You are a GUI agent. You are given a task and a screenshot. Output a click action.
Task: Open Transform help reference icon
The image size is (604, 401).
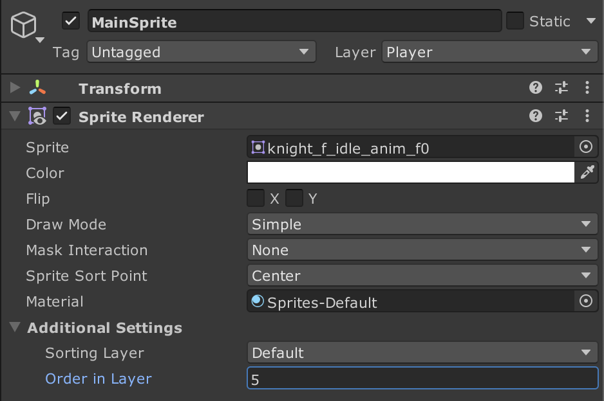536,87
